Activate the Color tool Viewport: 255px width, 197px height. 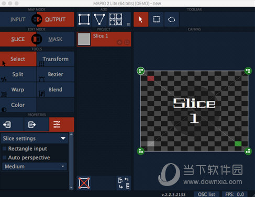(18, 105)
